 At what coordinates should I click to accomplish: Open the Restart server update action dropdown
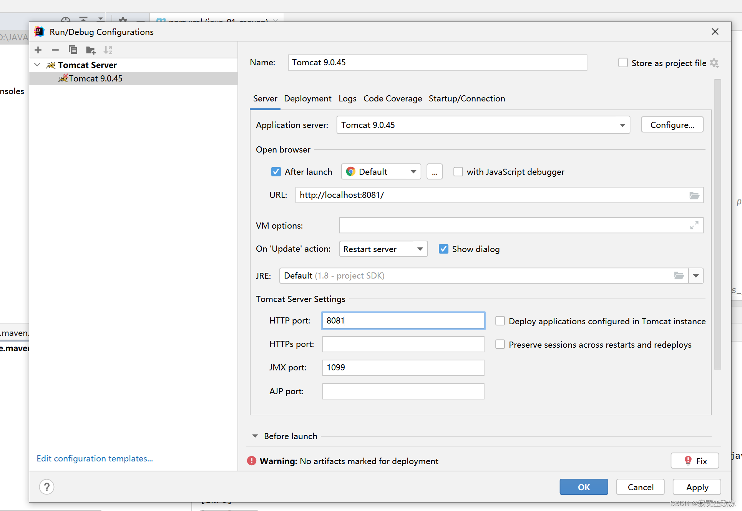pos(420,249)
